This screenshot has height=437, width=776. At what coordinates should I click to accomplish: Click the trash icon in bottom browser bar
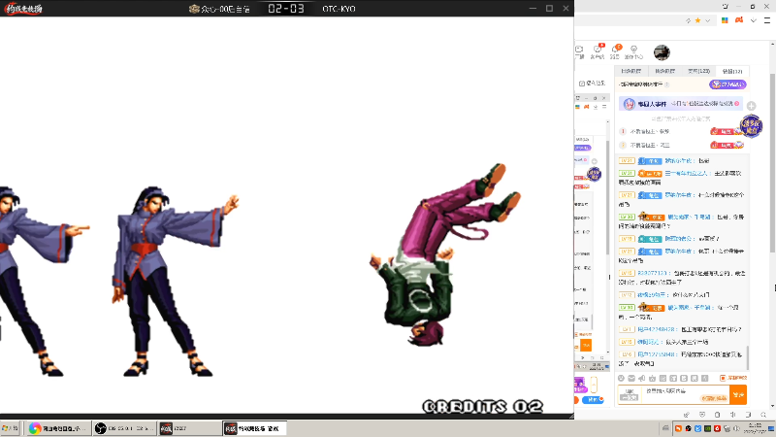click(718, 415)
